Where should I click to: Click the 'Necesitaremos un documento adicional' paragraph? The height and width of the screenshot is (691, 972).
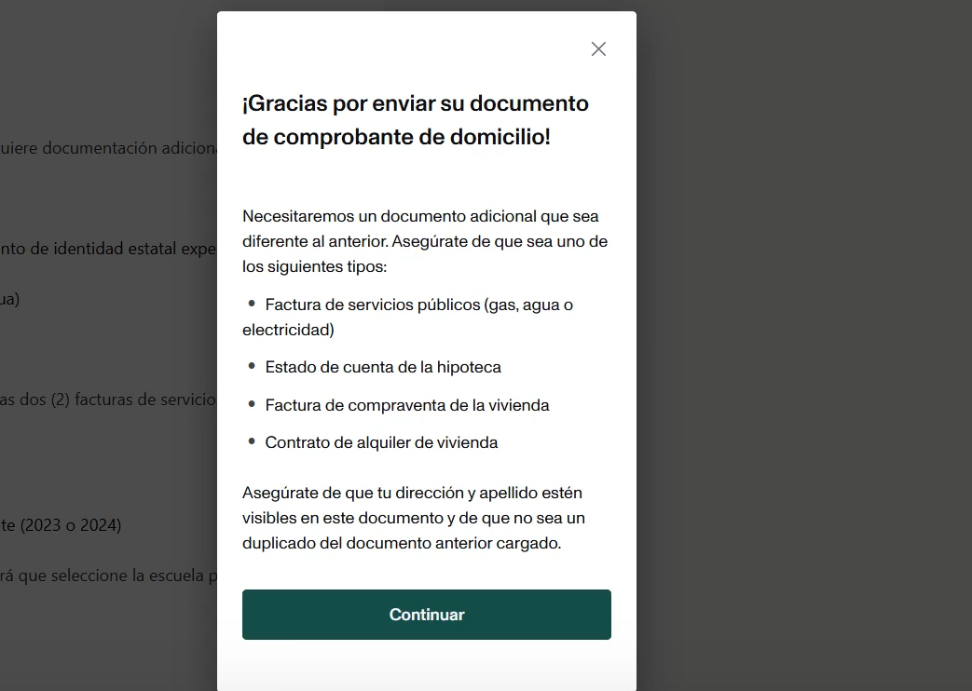click(x=425, y=241)
